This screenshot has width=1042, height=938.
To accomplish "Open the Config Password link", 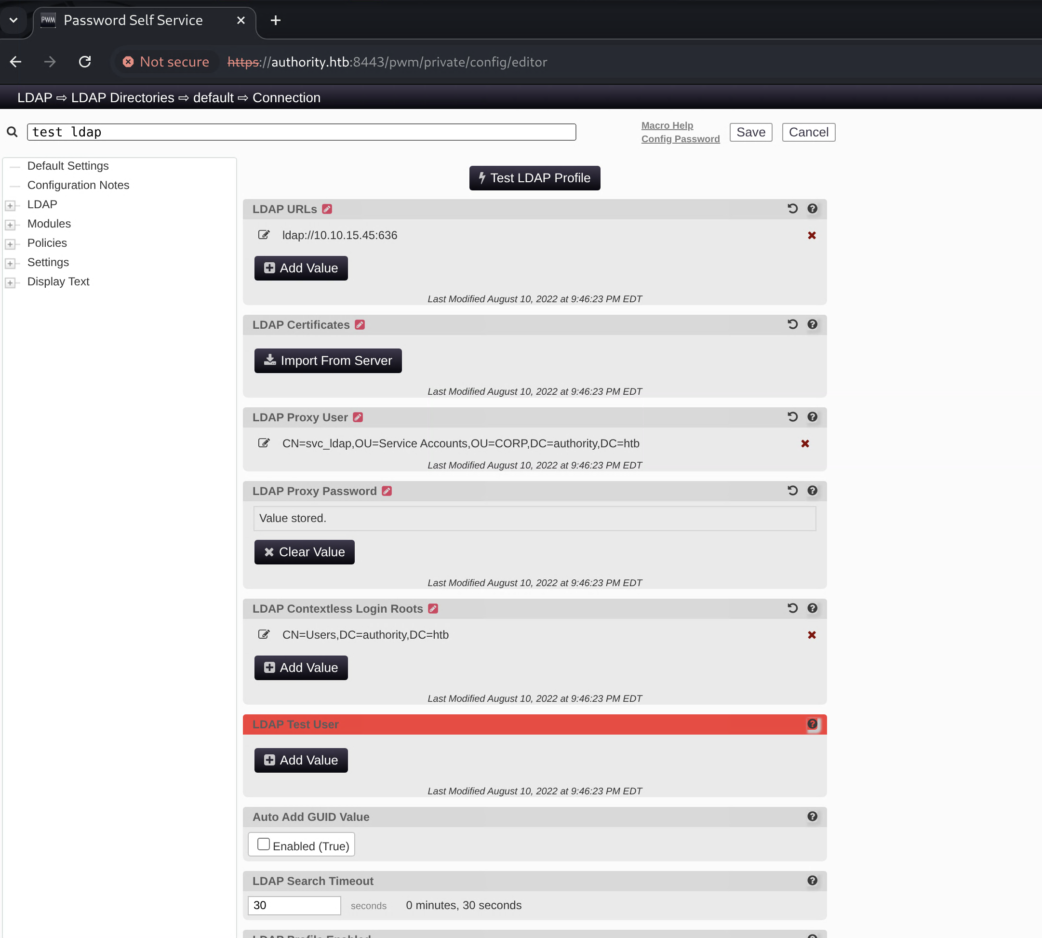I will click(x=680, y=139).
